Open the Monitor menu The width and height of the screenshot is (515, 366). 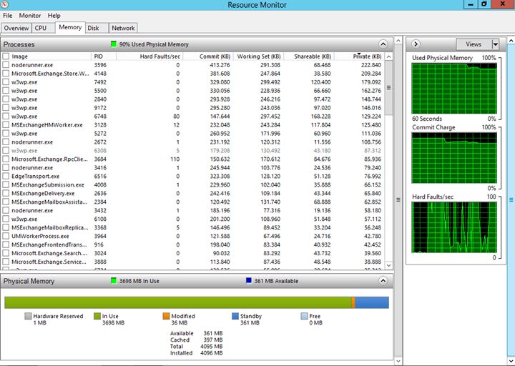tap(30, 16)
